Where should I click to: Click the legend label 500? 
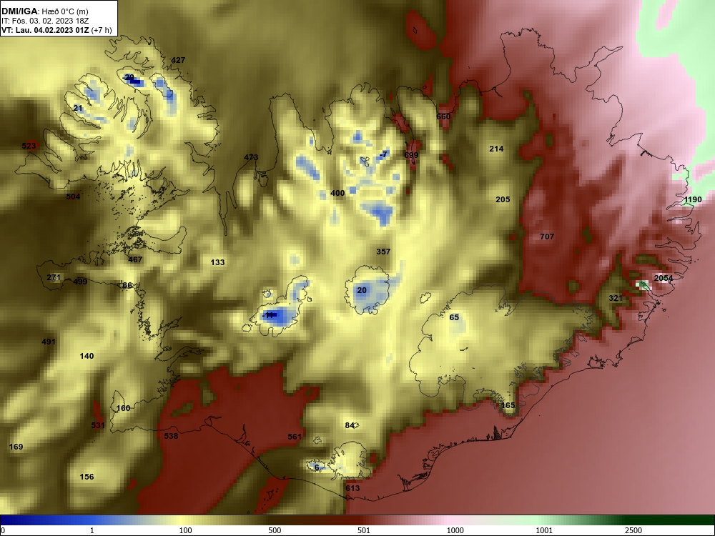(x=275, y=530)
